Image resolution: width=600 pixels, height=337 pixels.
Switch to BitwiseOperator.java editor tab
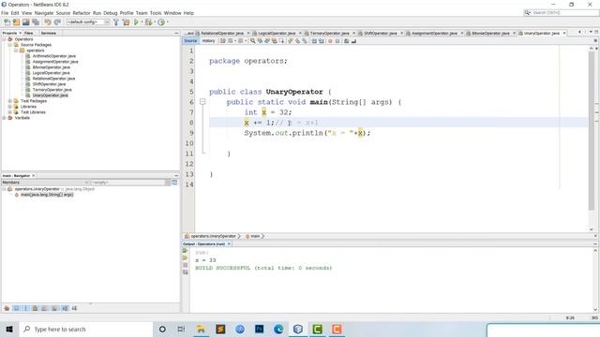click(x=490, y=34)
